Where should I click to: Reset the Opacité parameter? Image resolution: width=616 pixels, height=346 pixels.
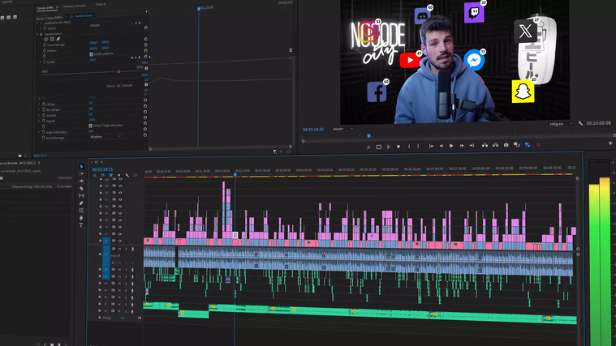point(145,117)
